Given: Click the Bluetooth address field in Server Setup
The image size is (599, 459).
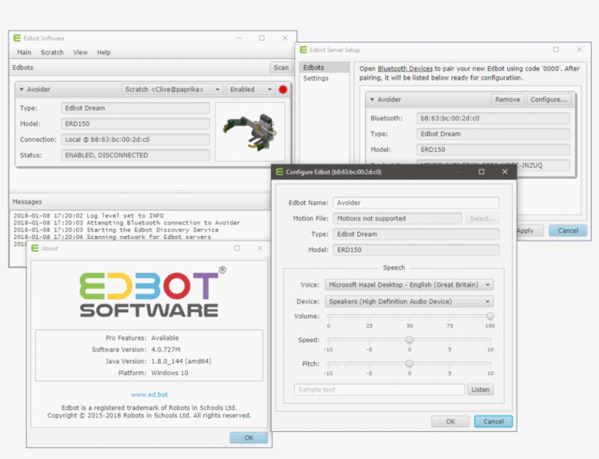Looking at the screenshot, I should coord(493,118).
